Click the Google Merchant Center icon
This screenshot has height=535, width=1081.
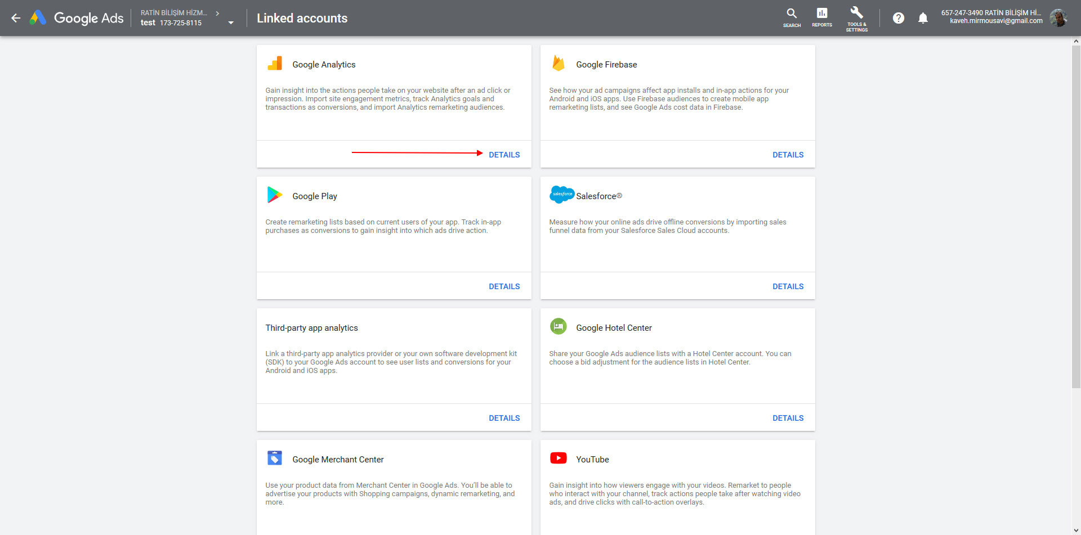(275, 458)
